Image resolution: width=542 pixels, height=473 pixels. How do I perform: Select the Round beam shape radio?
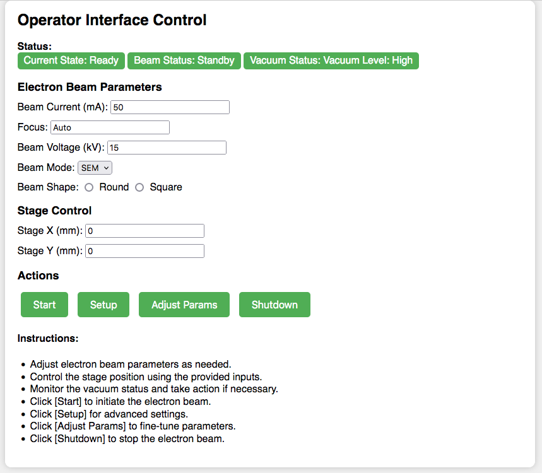coord(89,187)
